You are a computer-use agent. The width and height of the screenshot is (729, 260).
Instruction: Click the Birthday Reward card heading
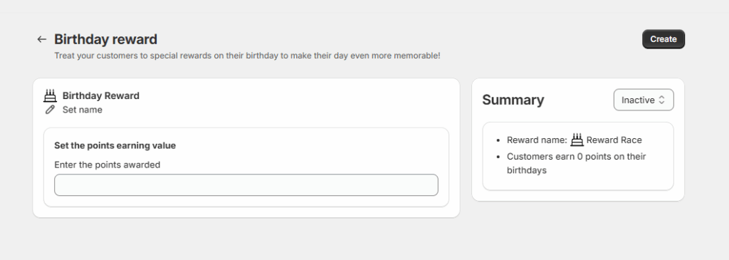[101, 96]
